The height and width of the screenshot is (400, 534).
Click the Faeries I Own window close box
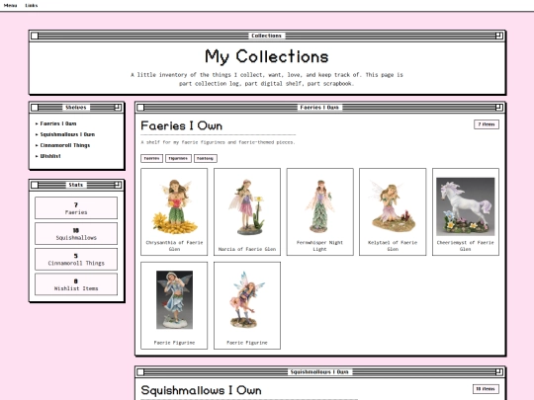click(x=140, y=108)
